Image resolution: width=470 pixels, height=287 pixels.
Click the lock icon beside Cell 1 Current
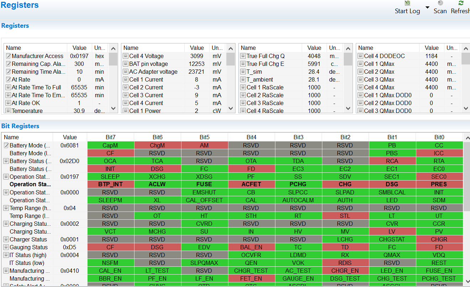pos(126,79)
